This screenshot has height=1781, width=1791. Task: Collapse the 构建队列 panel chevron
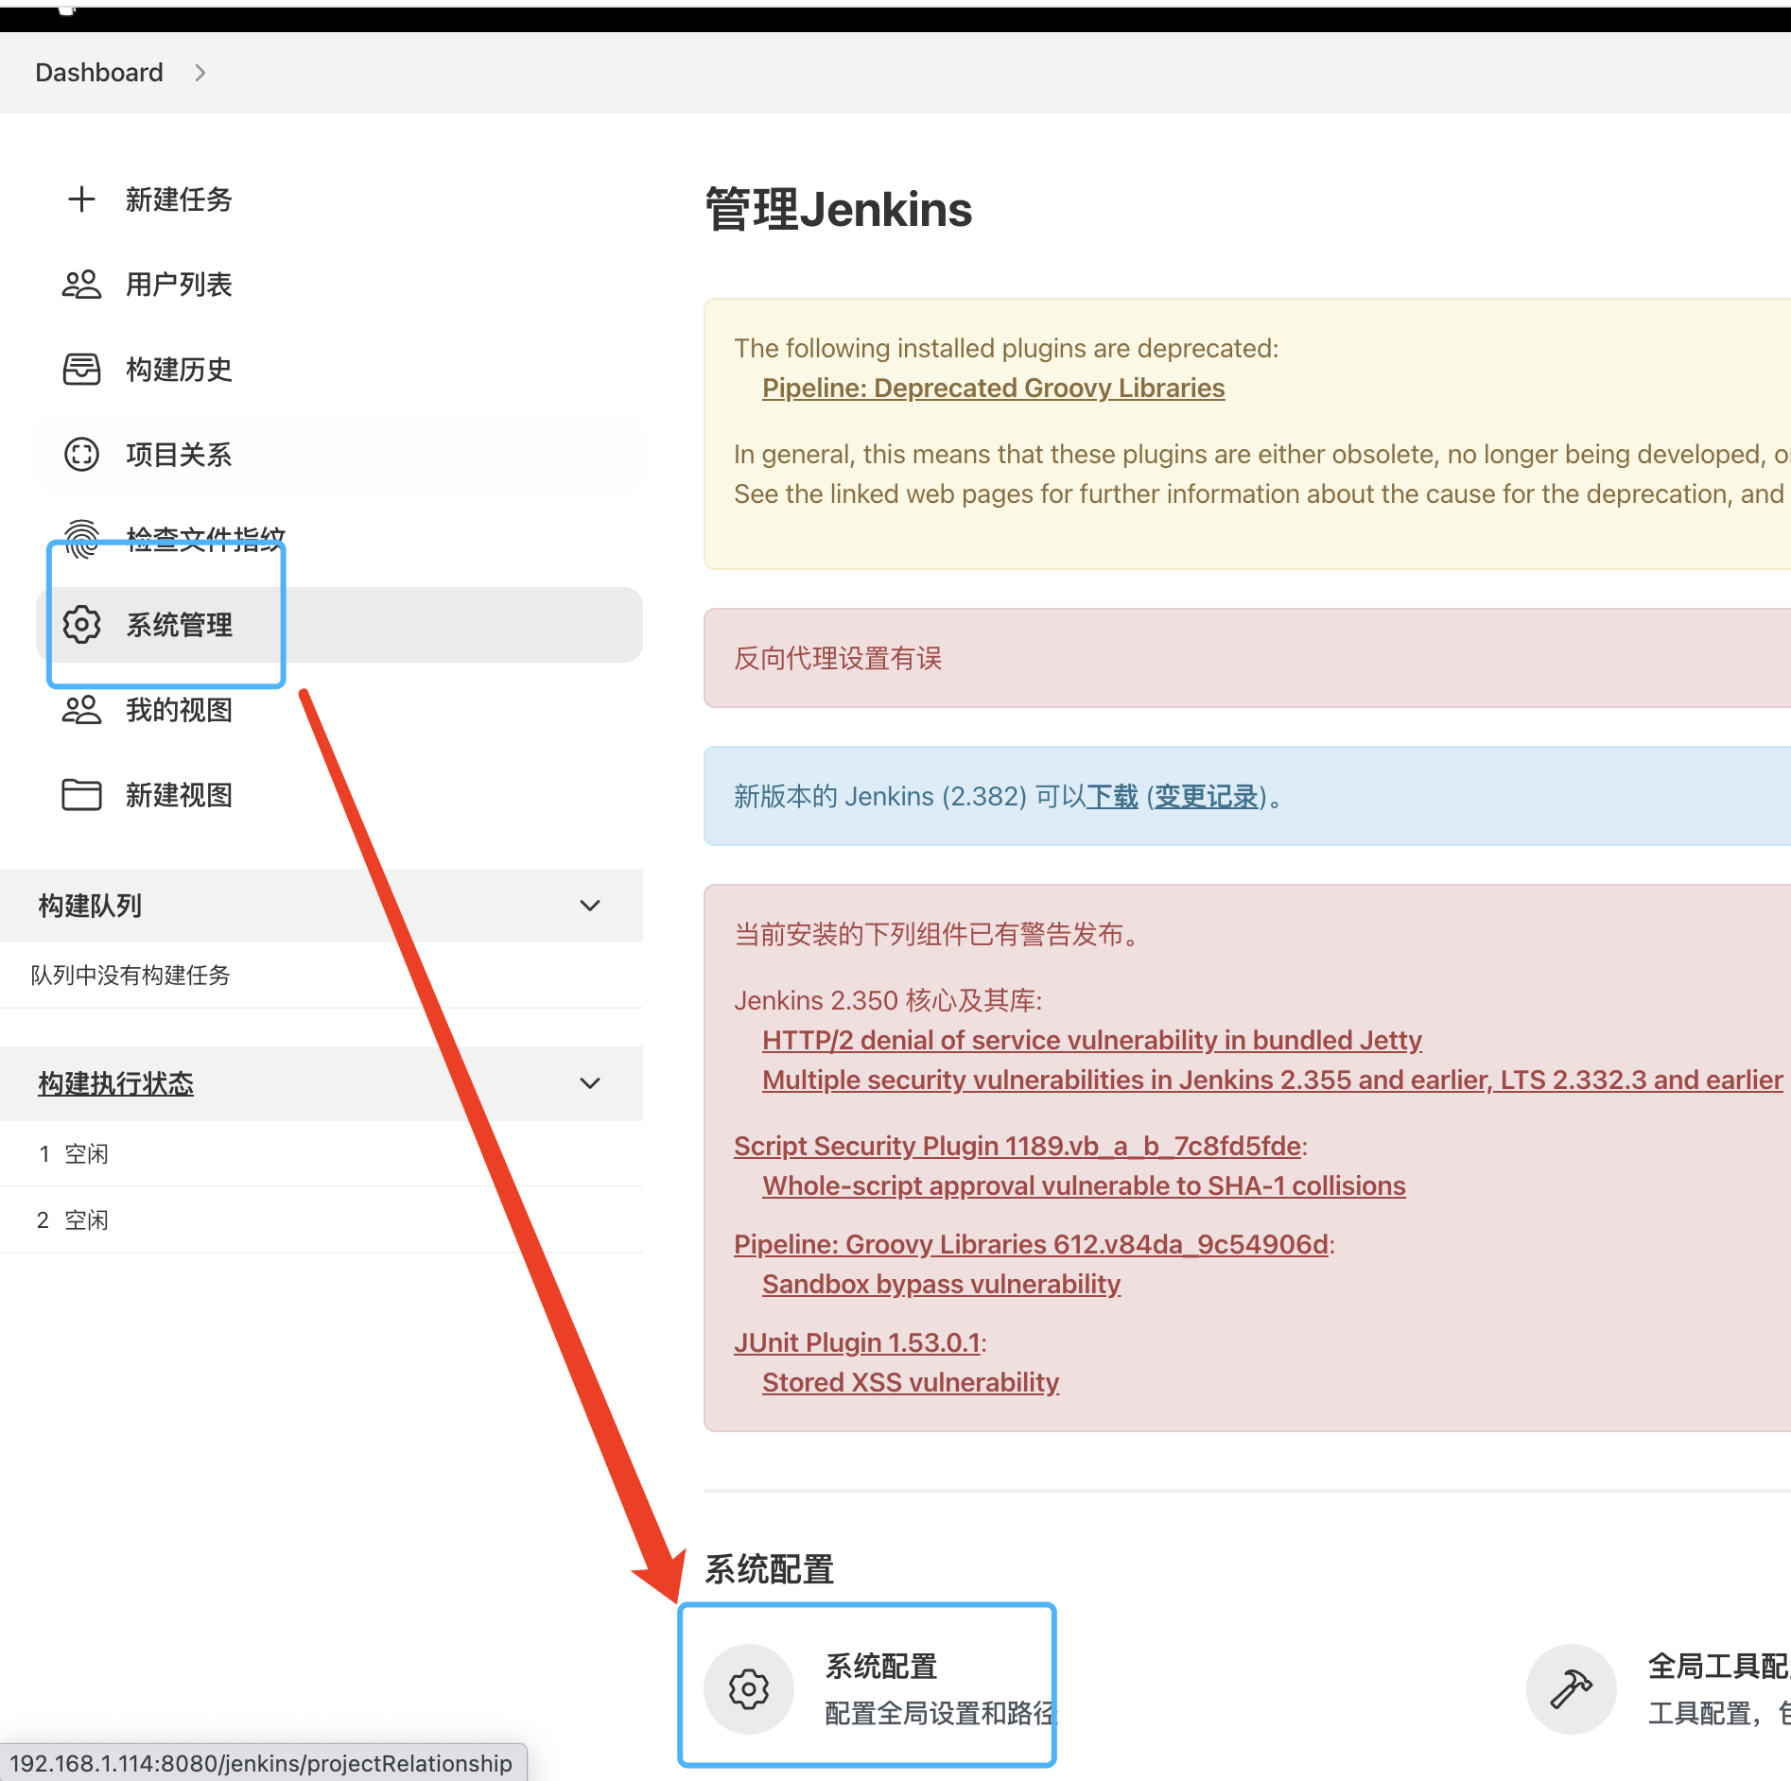[x=590, y=906]
